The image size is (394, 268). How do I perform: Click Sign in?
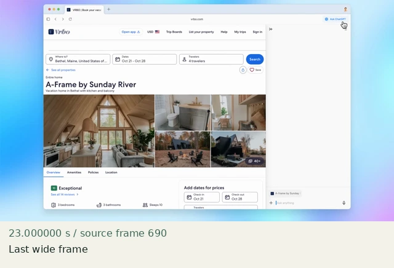coord(257,32)
